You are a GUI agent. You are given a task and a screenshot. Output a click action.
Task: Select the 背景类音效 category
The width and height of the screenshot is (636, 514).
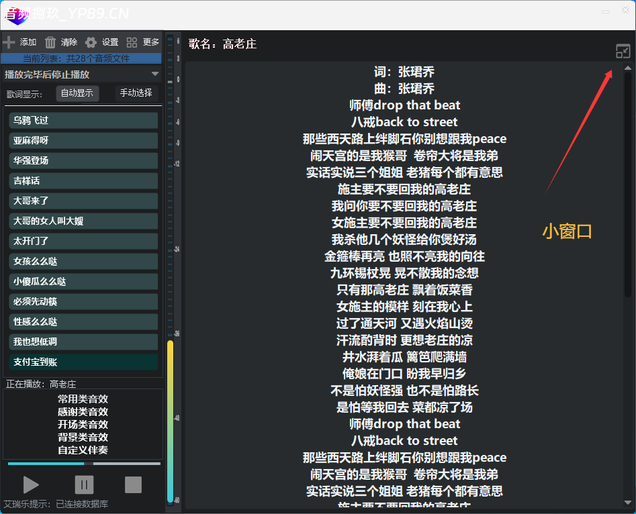point(83,438)
